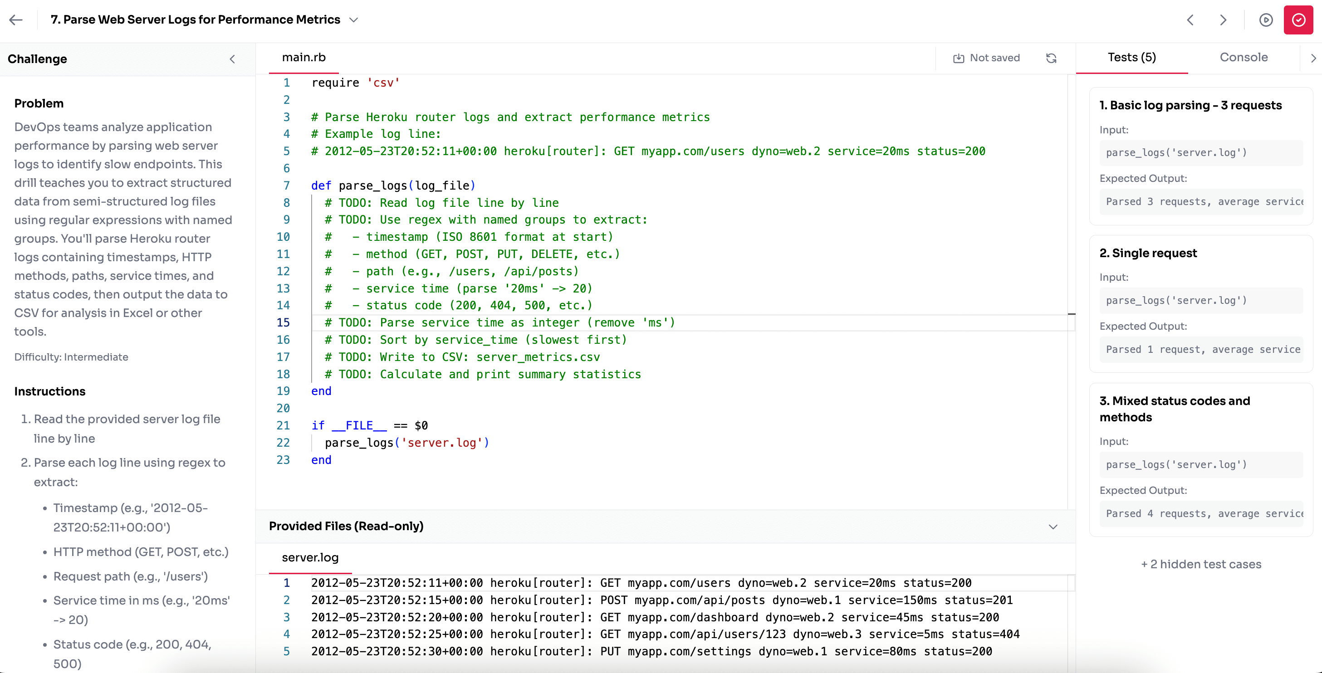Collapse the Provided Files section
The height and width of the screenshot is (673, 1322).
[1053, 527]
